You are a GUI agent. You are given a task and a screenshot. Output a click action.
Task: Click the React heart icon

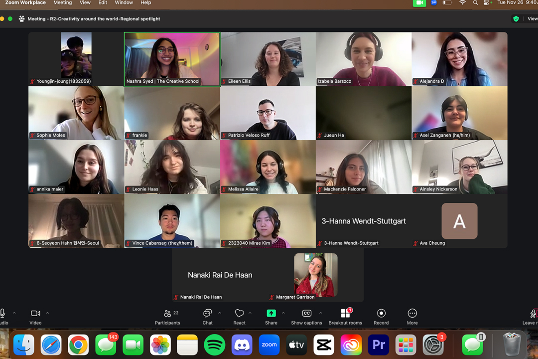coord(239,317)
